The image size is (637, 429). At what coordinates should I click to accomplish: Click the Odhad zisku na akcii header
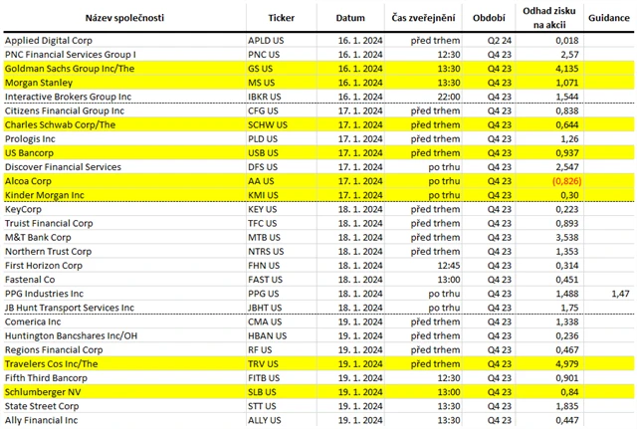tap(546, 17)
